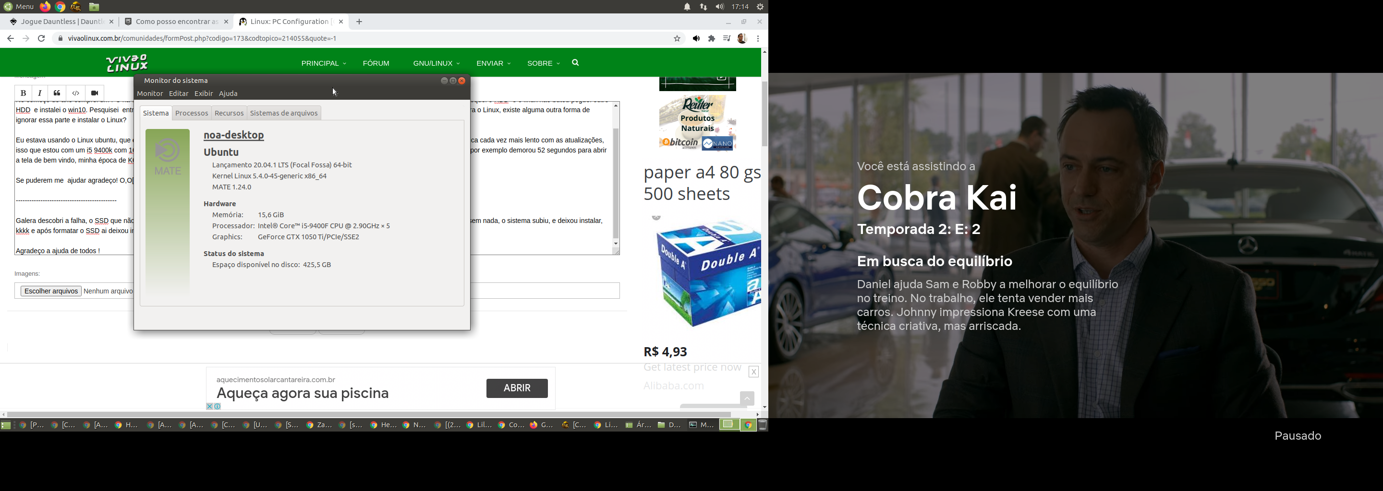Screen dimensions: 1383x491
Task: Expand the GNU/LINUX navigation dropdown
Action: click(x=436, y=63)
